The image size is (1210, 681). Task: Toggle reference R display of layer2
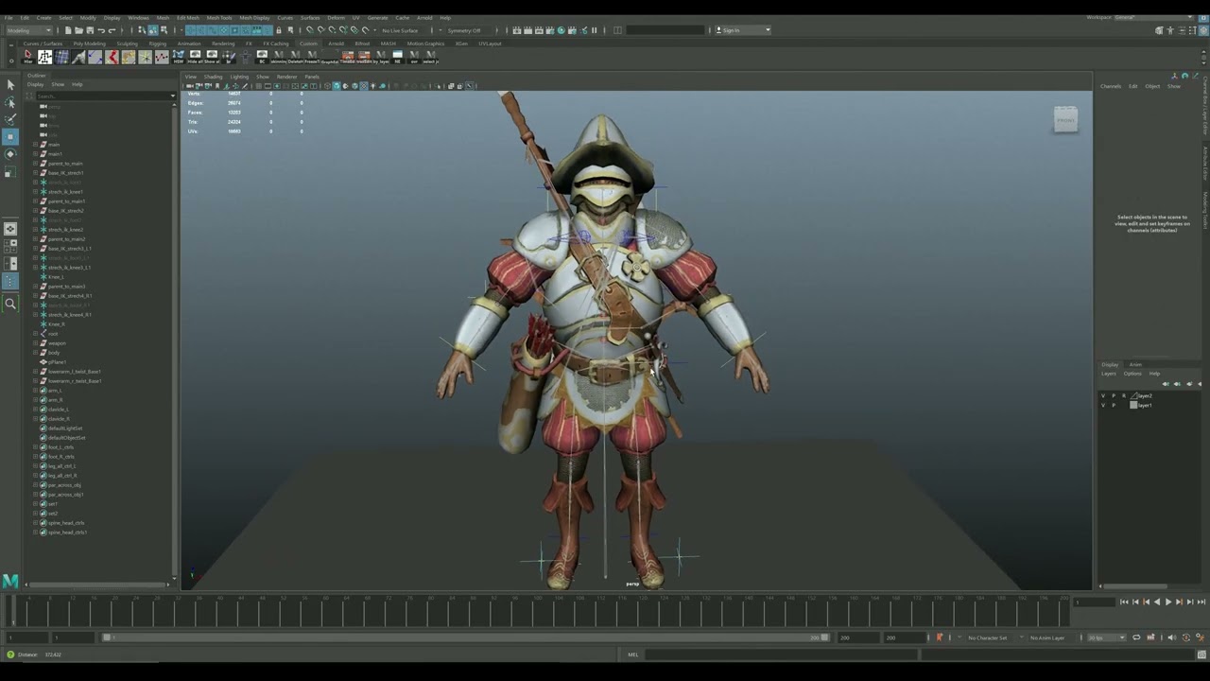coord(1124,395)
